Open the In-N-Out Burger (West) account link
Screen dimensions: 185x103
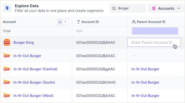[33, 96]
